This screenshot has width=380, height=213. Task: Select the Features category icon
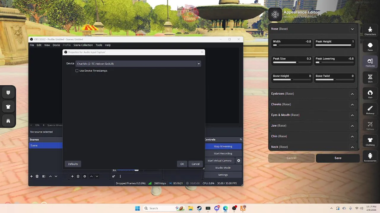tap(370, 62)
